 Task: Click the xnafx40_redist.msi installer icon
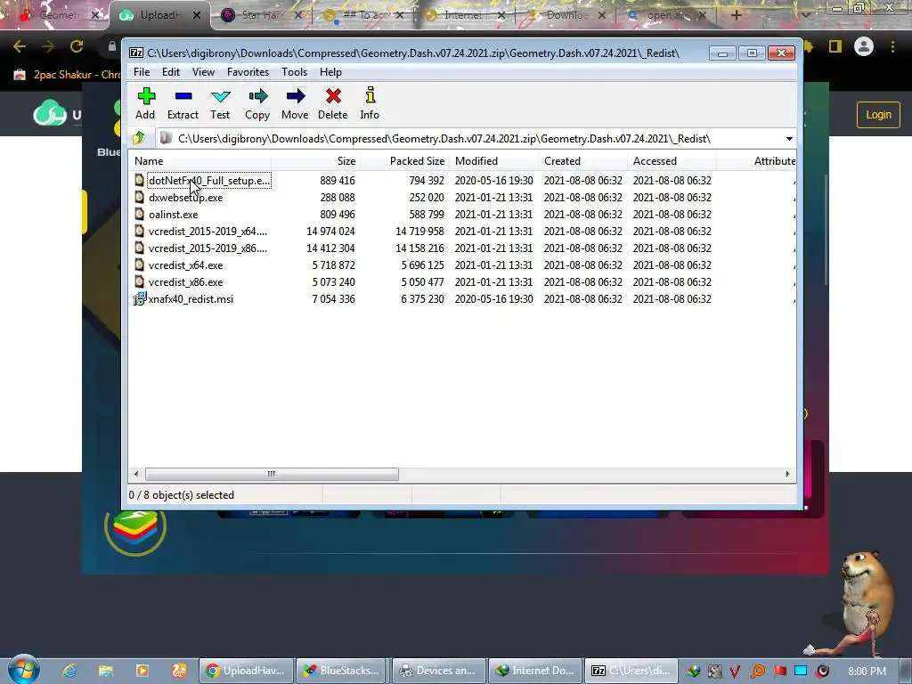140,299
